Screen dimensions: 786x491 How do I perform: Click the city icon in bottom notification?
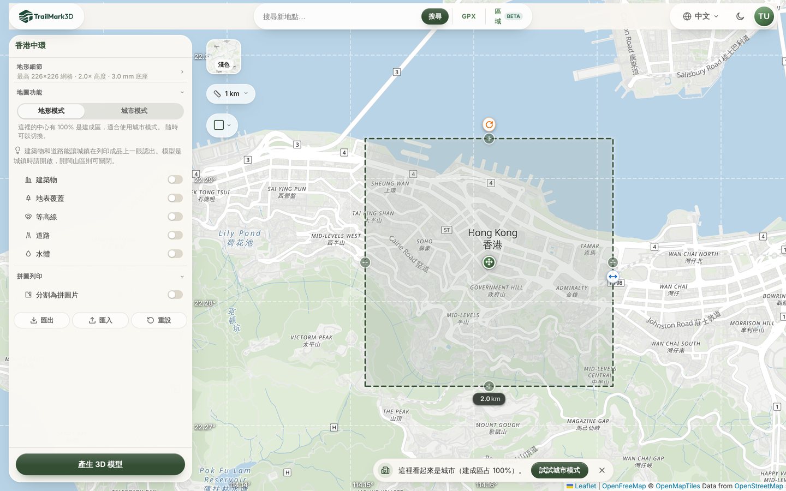point(385,470)
